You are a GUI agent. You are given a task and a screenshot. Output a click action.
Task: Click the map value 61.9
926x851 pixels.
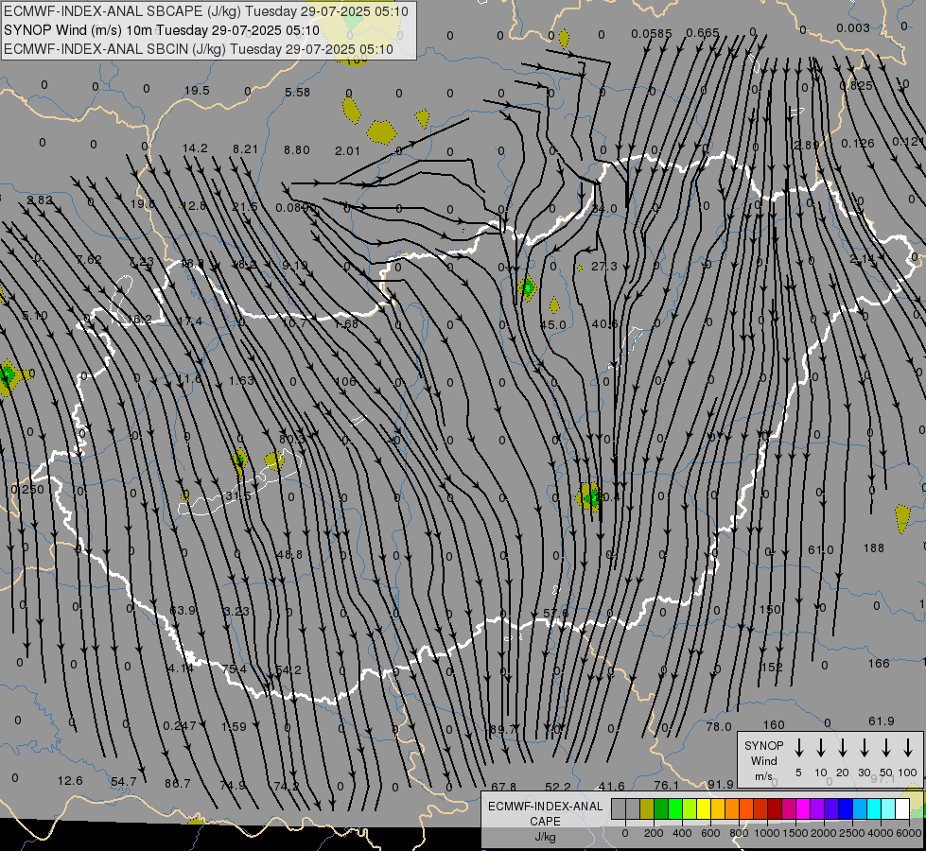pos(882,721)
